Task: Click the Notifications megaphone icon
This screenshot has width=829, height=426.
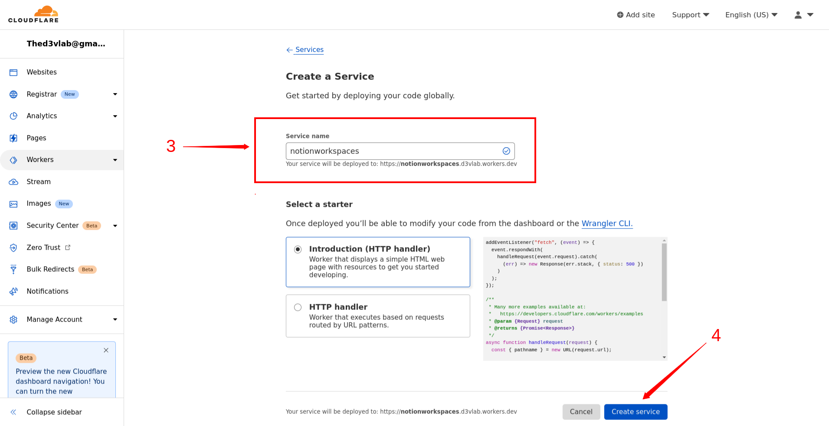Action: (13, 291)
